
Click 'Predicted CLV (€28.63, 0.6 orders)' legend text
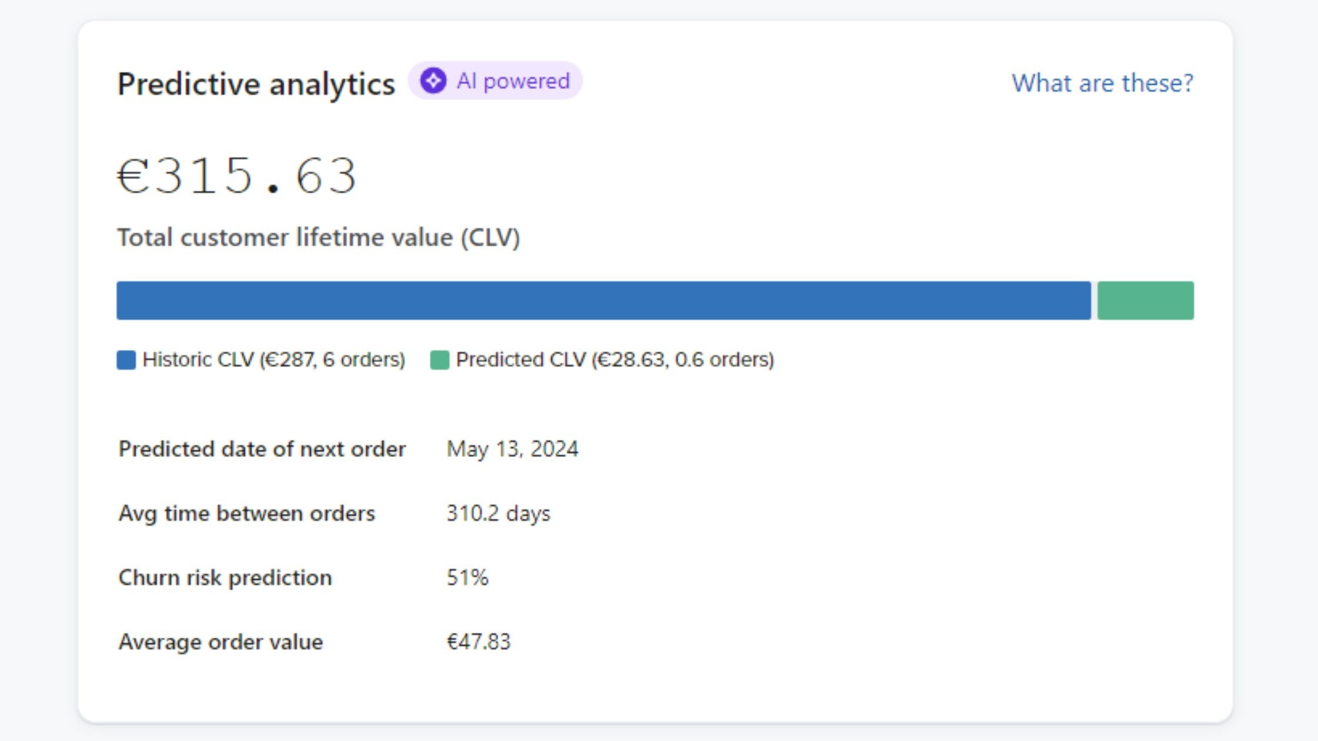[615, 359]
